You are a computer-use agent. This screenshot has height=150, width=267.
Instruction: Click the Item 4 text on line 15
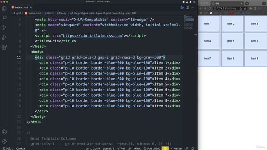[161, 79]
